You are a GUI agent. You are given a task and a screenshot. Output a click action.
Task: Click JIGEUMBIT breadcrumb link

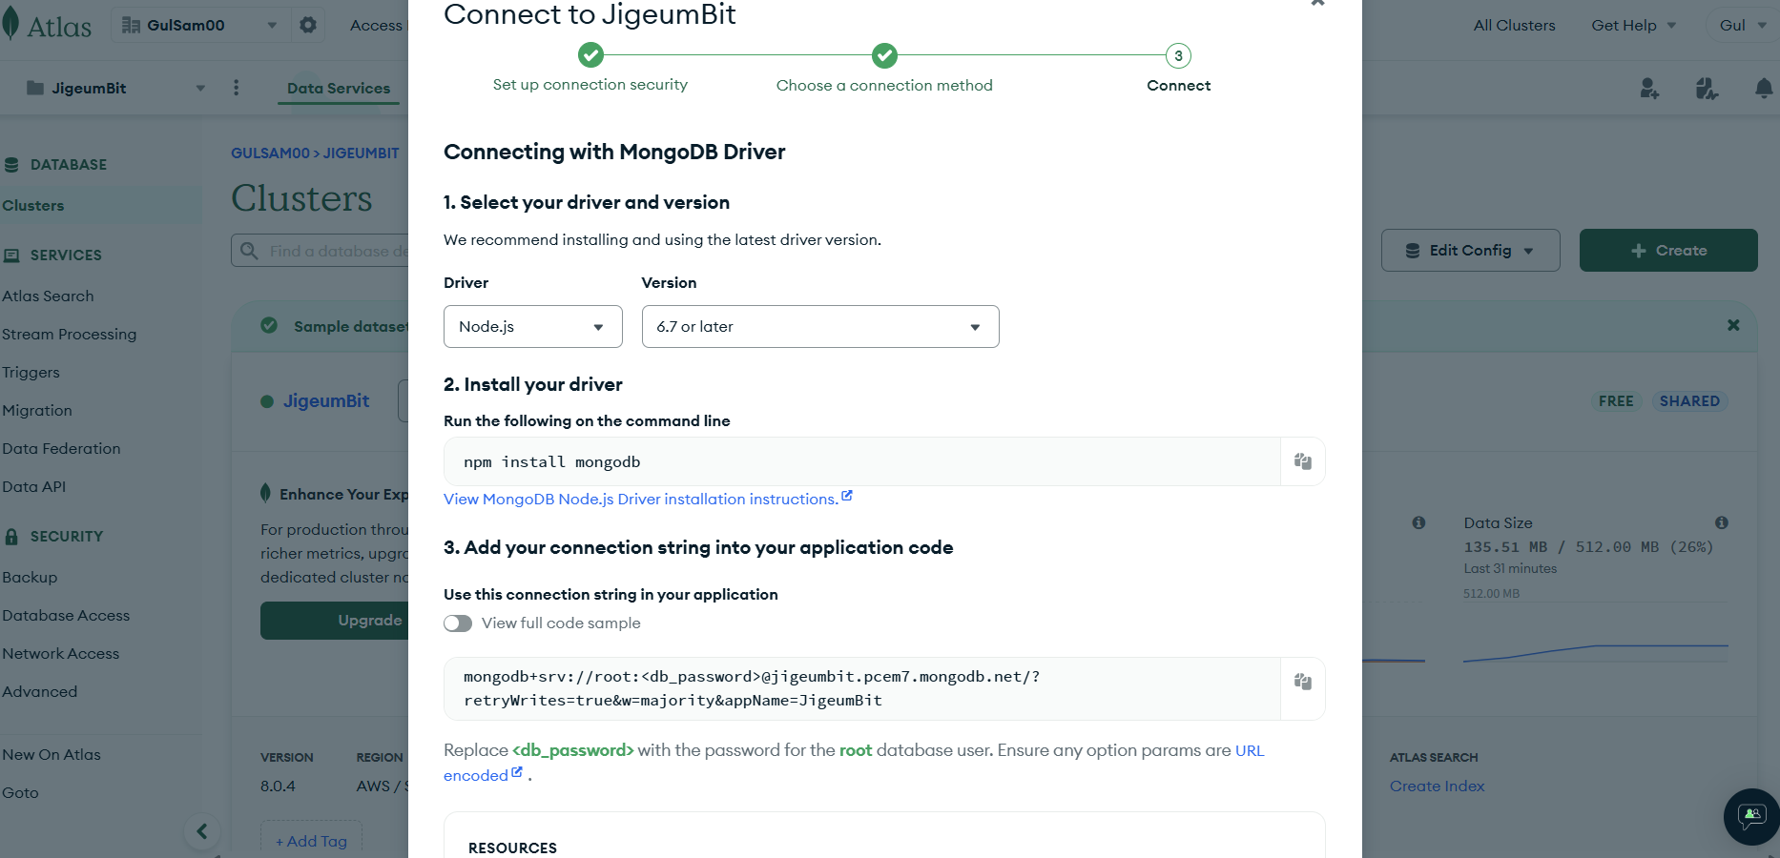click(361, 153)
